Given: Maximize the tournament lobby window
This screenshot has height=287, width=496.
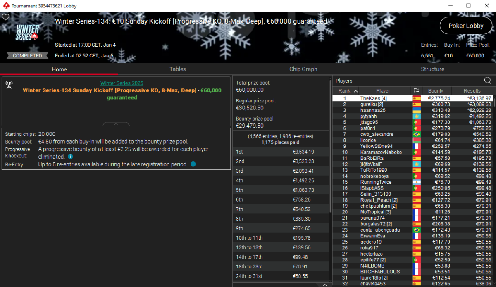Looking at the screenshot, I should point(468,6).
